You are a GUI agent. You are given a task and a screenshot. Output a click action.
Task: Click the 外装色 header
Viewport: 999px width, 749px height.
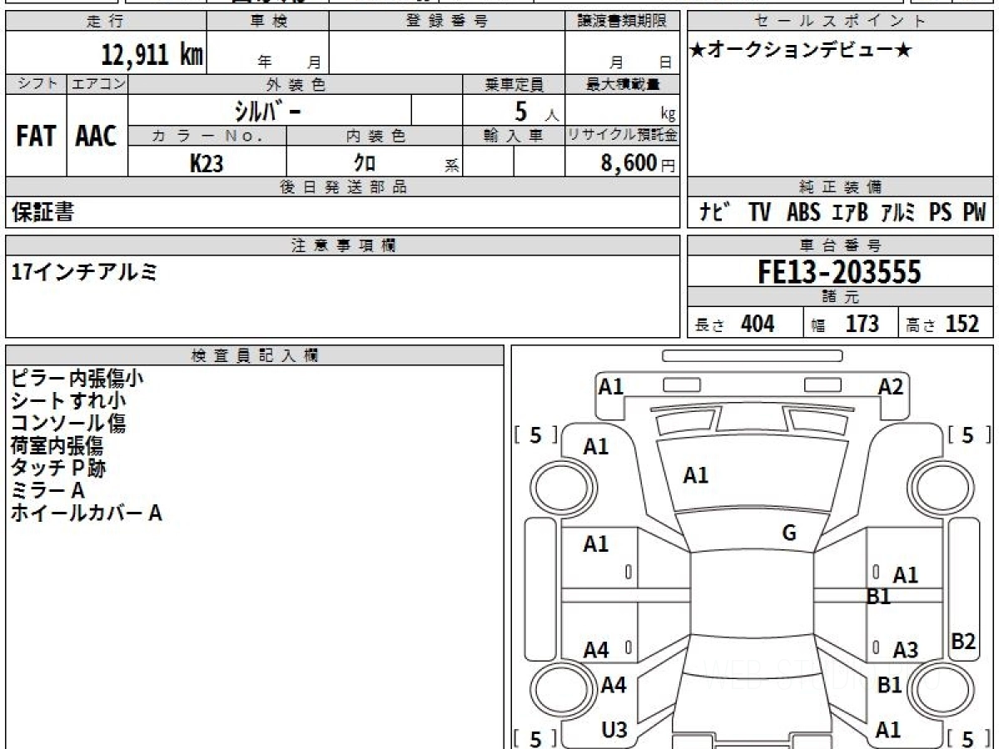(296, 84)
